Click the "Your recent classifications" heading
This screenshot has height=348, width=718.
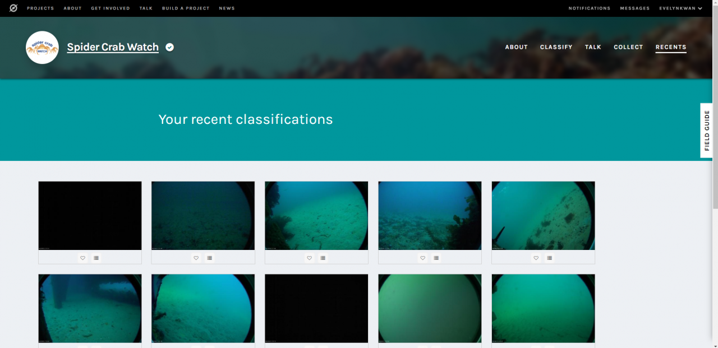click(x=246, y=119)
